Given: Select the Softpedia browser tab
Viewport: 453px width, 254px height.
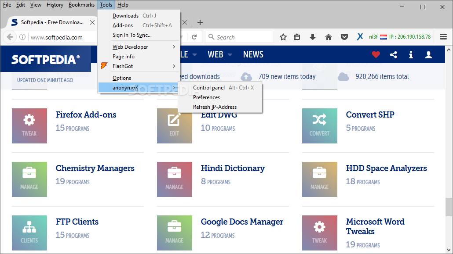Looking at the screenshot, I should click(52, 22).
